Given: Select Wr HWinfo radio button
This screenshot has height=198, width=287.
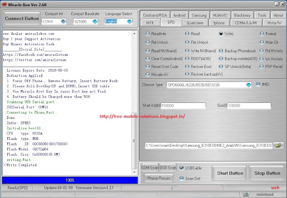Looking at the screenshot, I should pos(262,59).
